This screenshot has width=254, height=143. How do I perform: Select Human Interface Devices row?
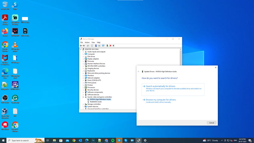[x=96, y=64]
